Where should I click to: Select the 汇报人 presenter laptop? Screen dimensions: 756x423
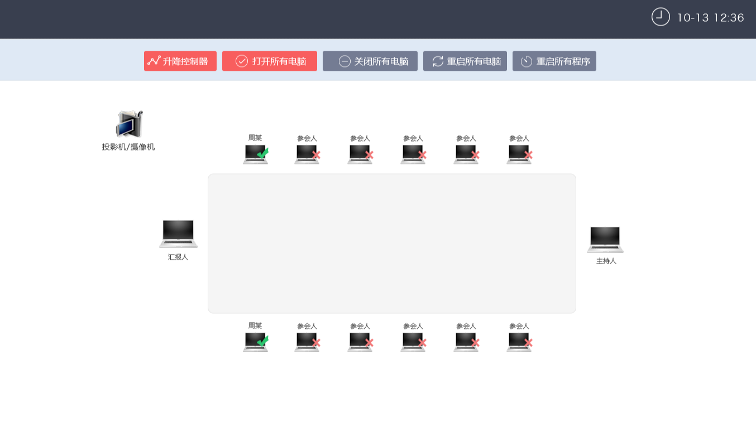point(178,234)
